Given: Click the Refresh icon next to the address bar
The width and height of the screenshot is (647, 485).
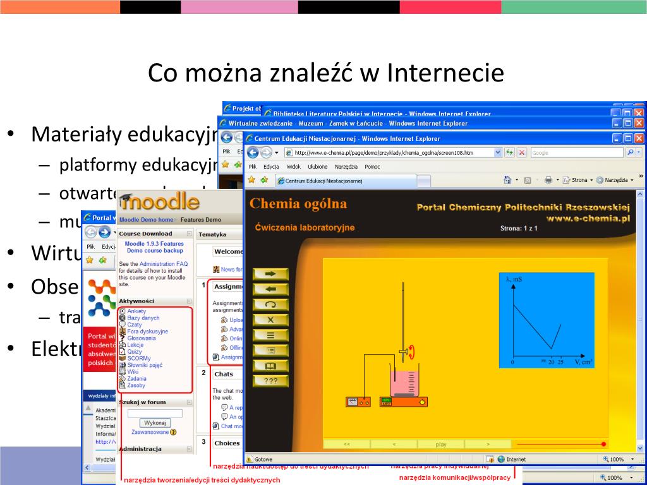Looking at the screenshot, I should [510, 153].
